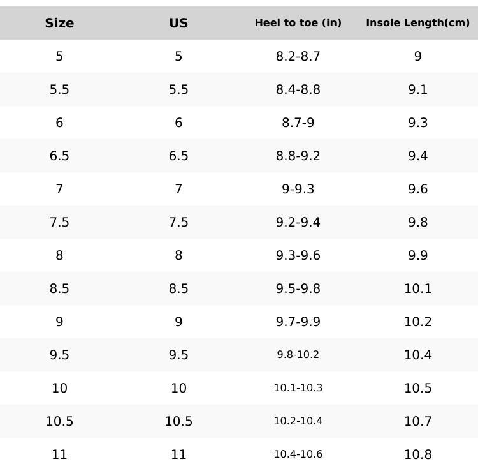Click the 10.4-10.6 heel to toe value
Screen dimensions: 478x471
[x=298, y=454]
